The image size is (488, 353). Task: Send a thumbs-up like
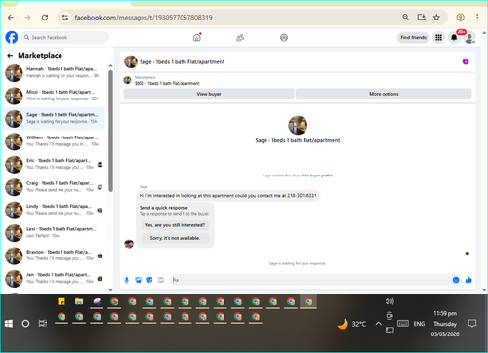[x=468, y=280]
